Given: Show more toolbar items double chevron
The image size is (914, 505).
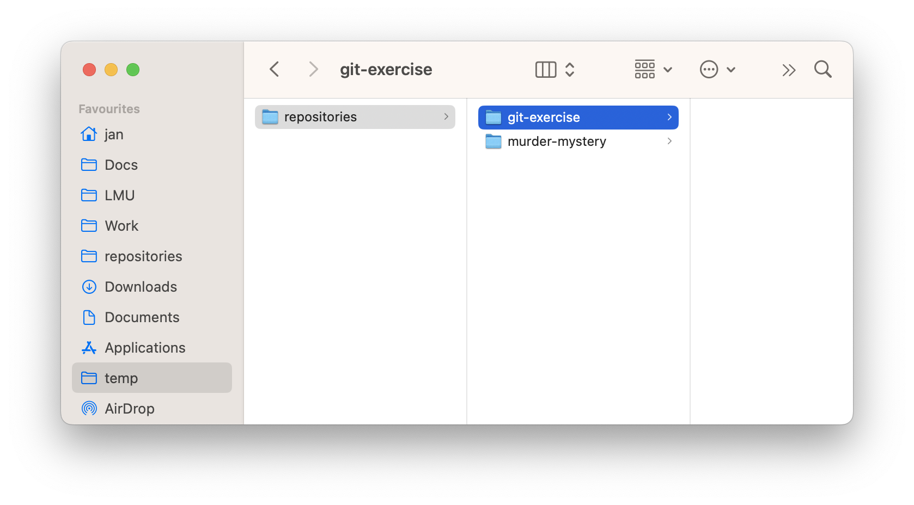Looking at the screenshot, I should pyautogui.click(x=789, y=70).
